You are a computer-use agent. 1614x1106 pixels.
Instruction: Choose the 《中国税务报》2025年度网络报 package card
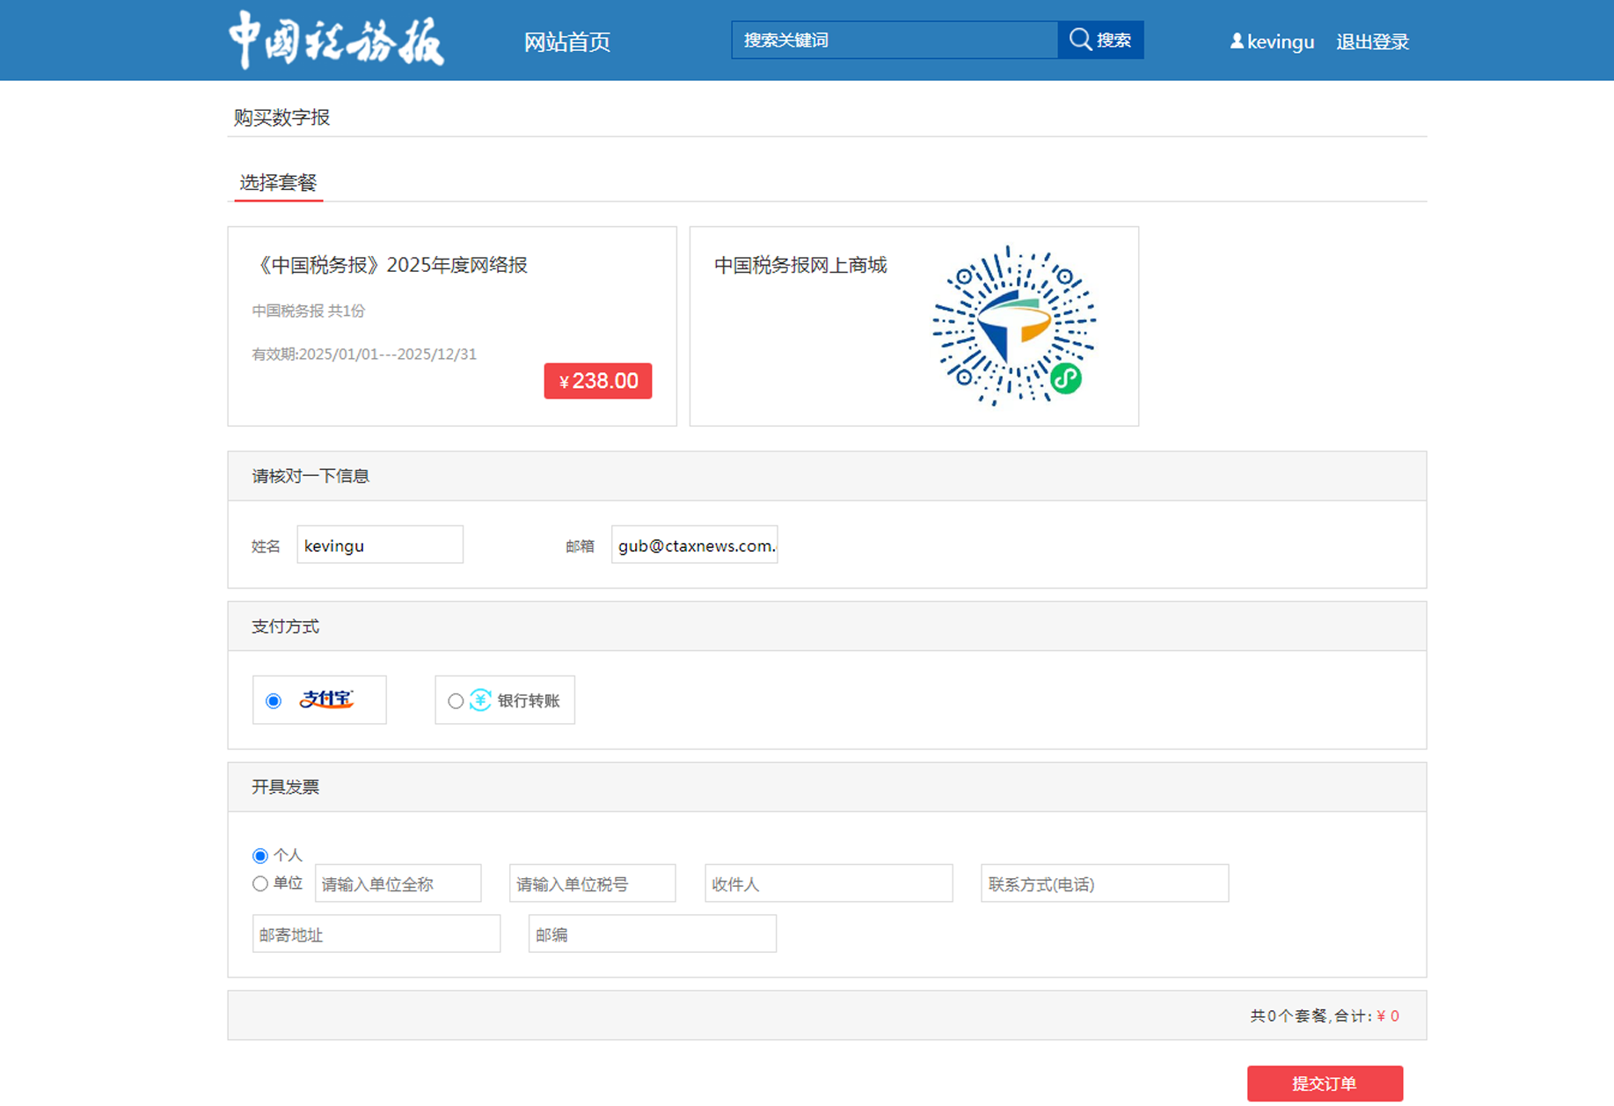tap(452, 326)
